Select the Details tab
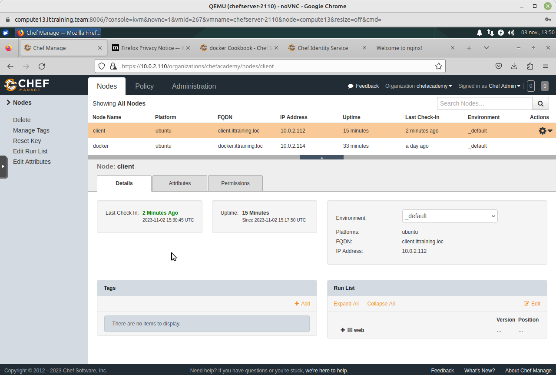556x375 pixels. (124, 183)
